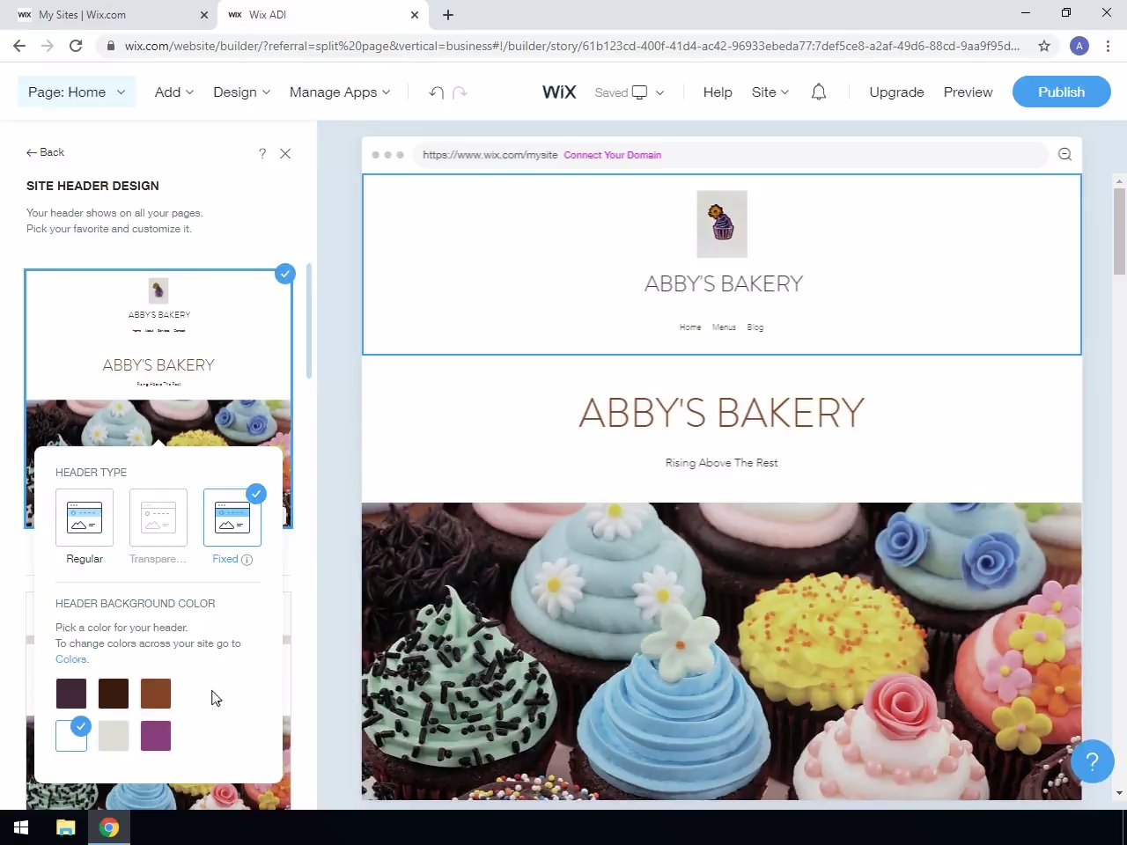Open File Explorer from the taskbar
Viewport: 1127px width, 845px height.
pos(66,827)
